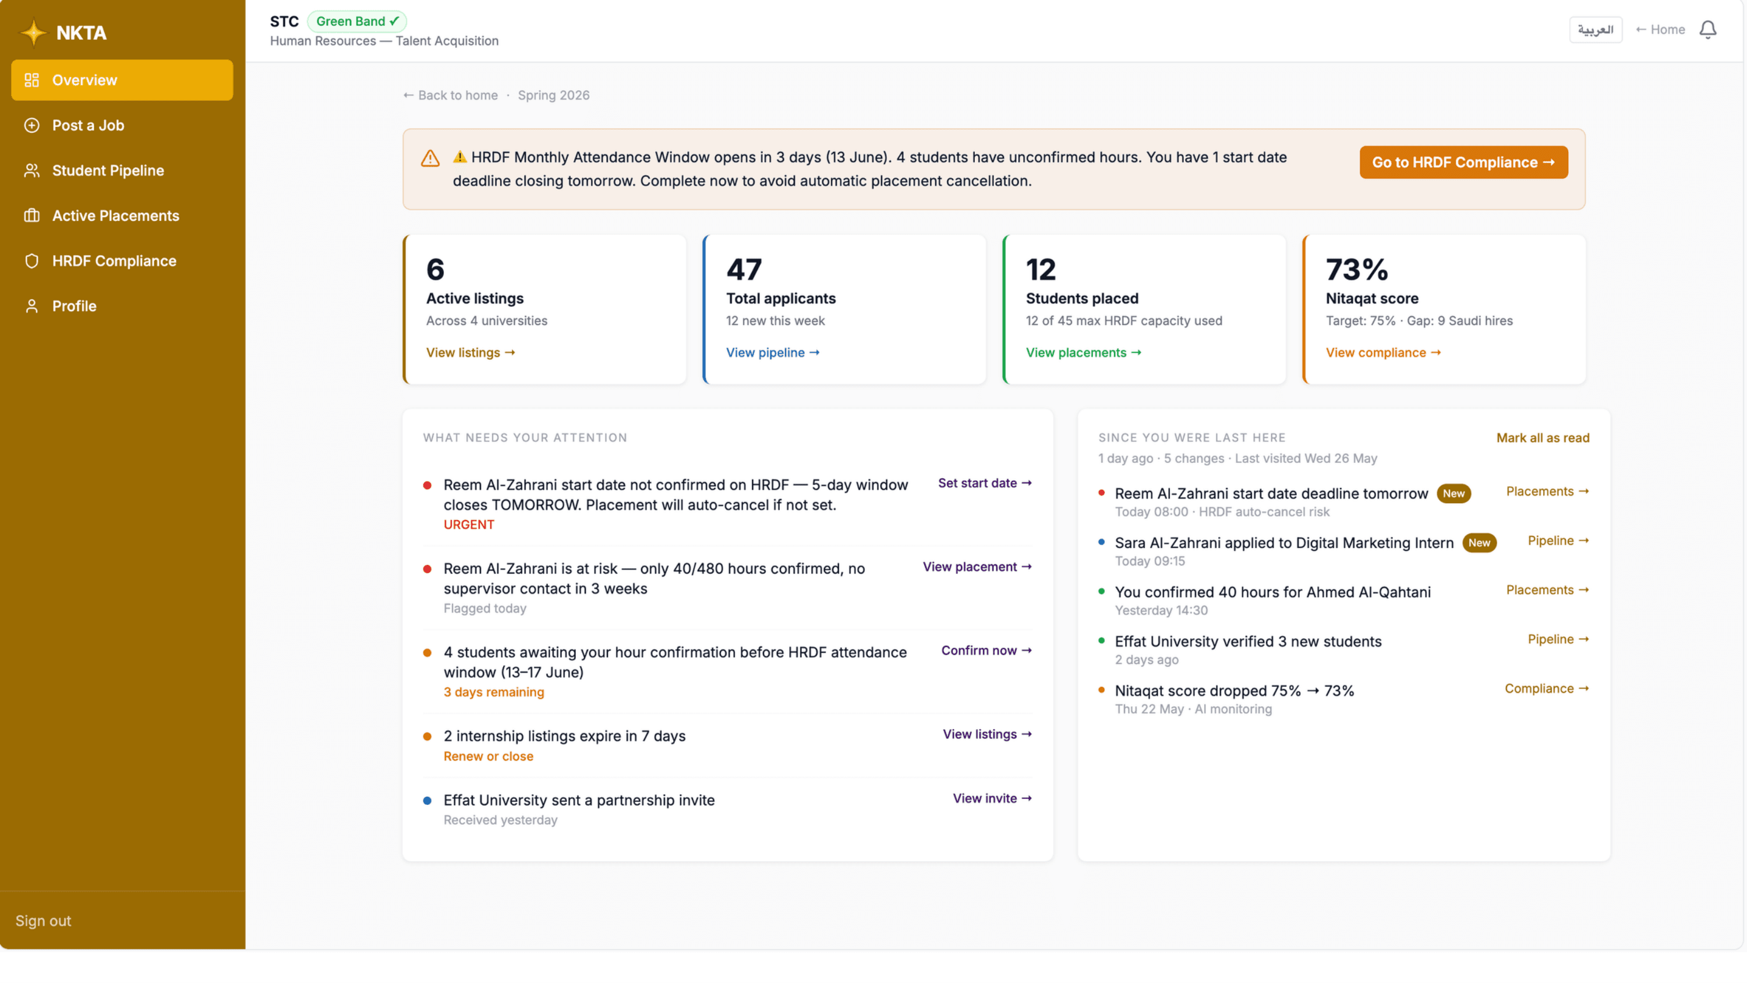This screenshot has width=1747, height=983.
Task: Click Set start date for Reem Al-Zahrani
Action: pos(985,483)
